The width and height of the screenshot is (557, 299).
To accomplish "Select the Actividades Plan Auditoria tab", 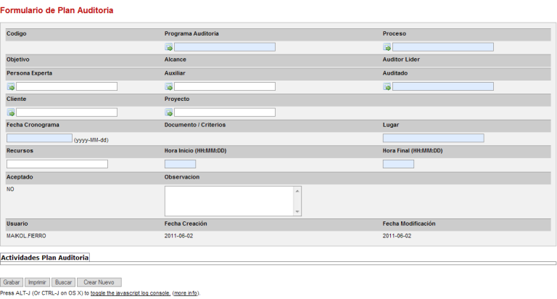I will [x=45, y=258].
